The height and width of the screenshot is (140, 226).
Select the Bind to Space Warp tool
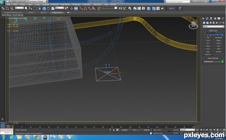pos(12,9)
